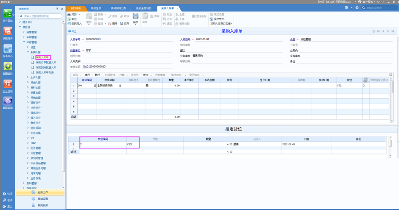The height and width of the screenshot is (210, 399).
Task: Click the 仓库 field link
Action: coord(293,39)
